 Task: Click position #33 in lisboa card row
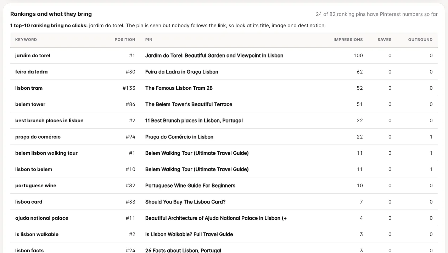click(130, 202)
